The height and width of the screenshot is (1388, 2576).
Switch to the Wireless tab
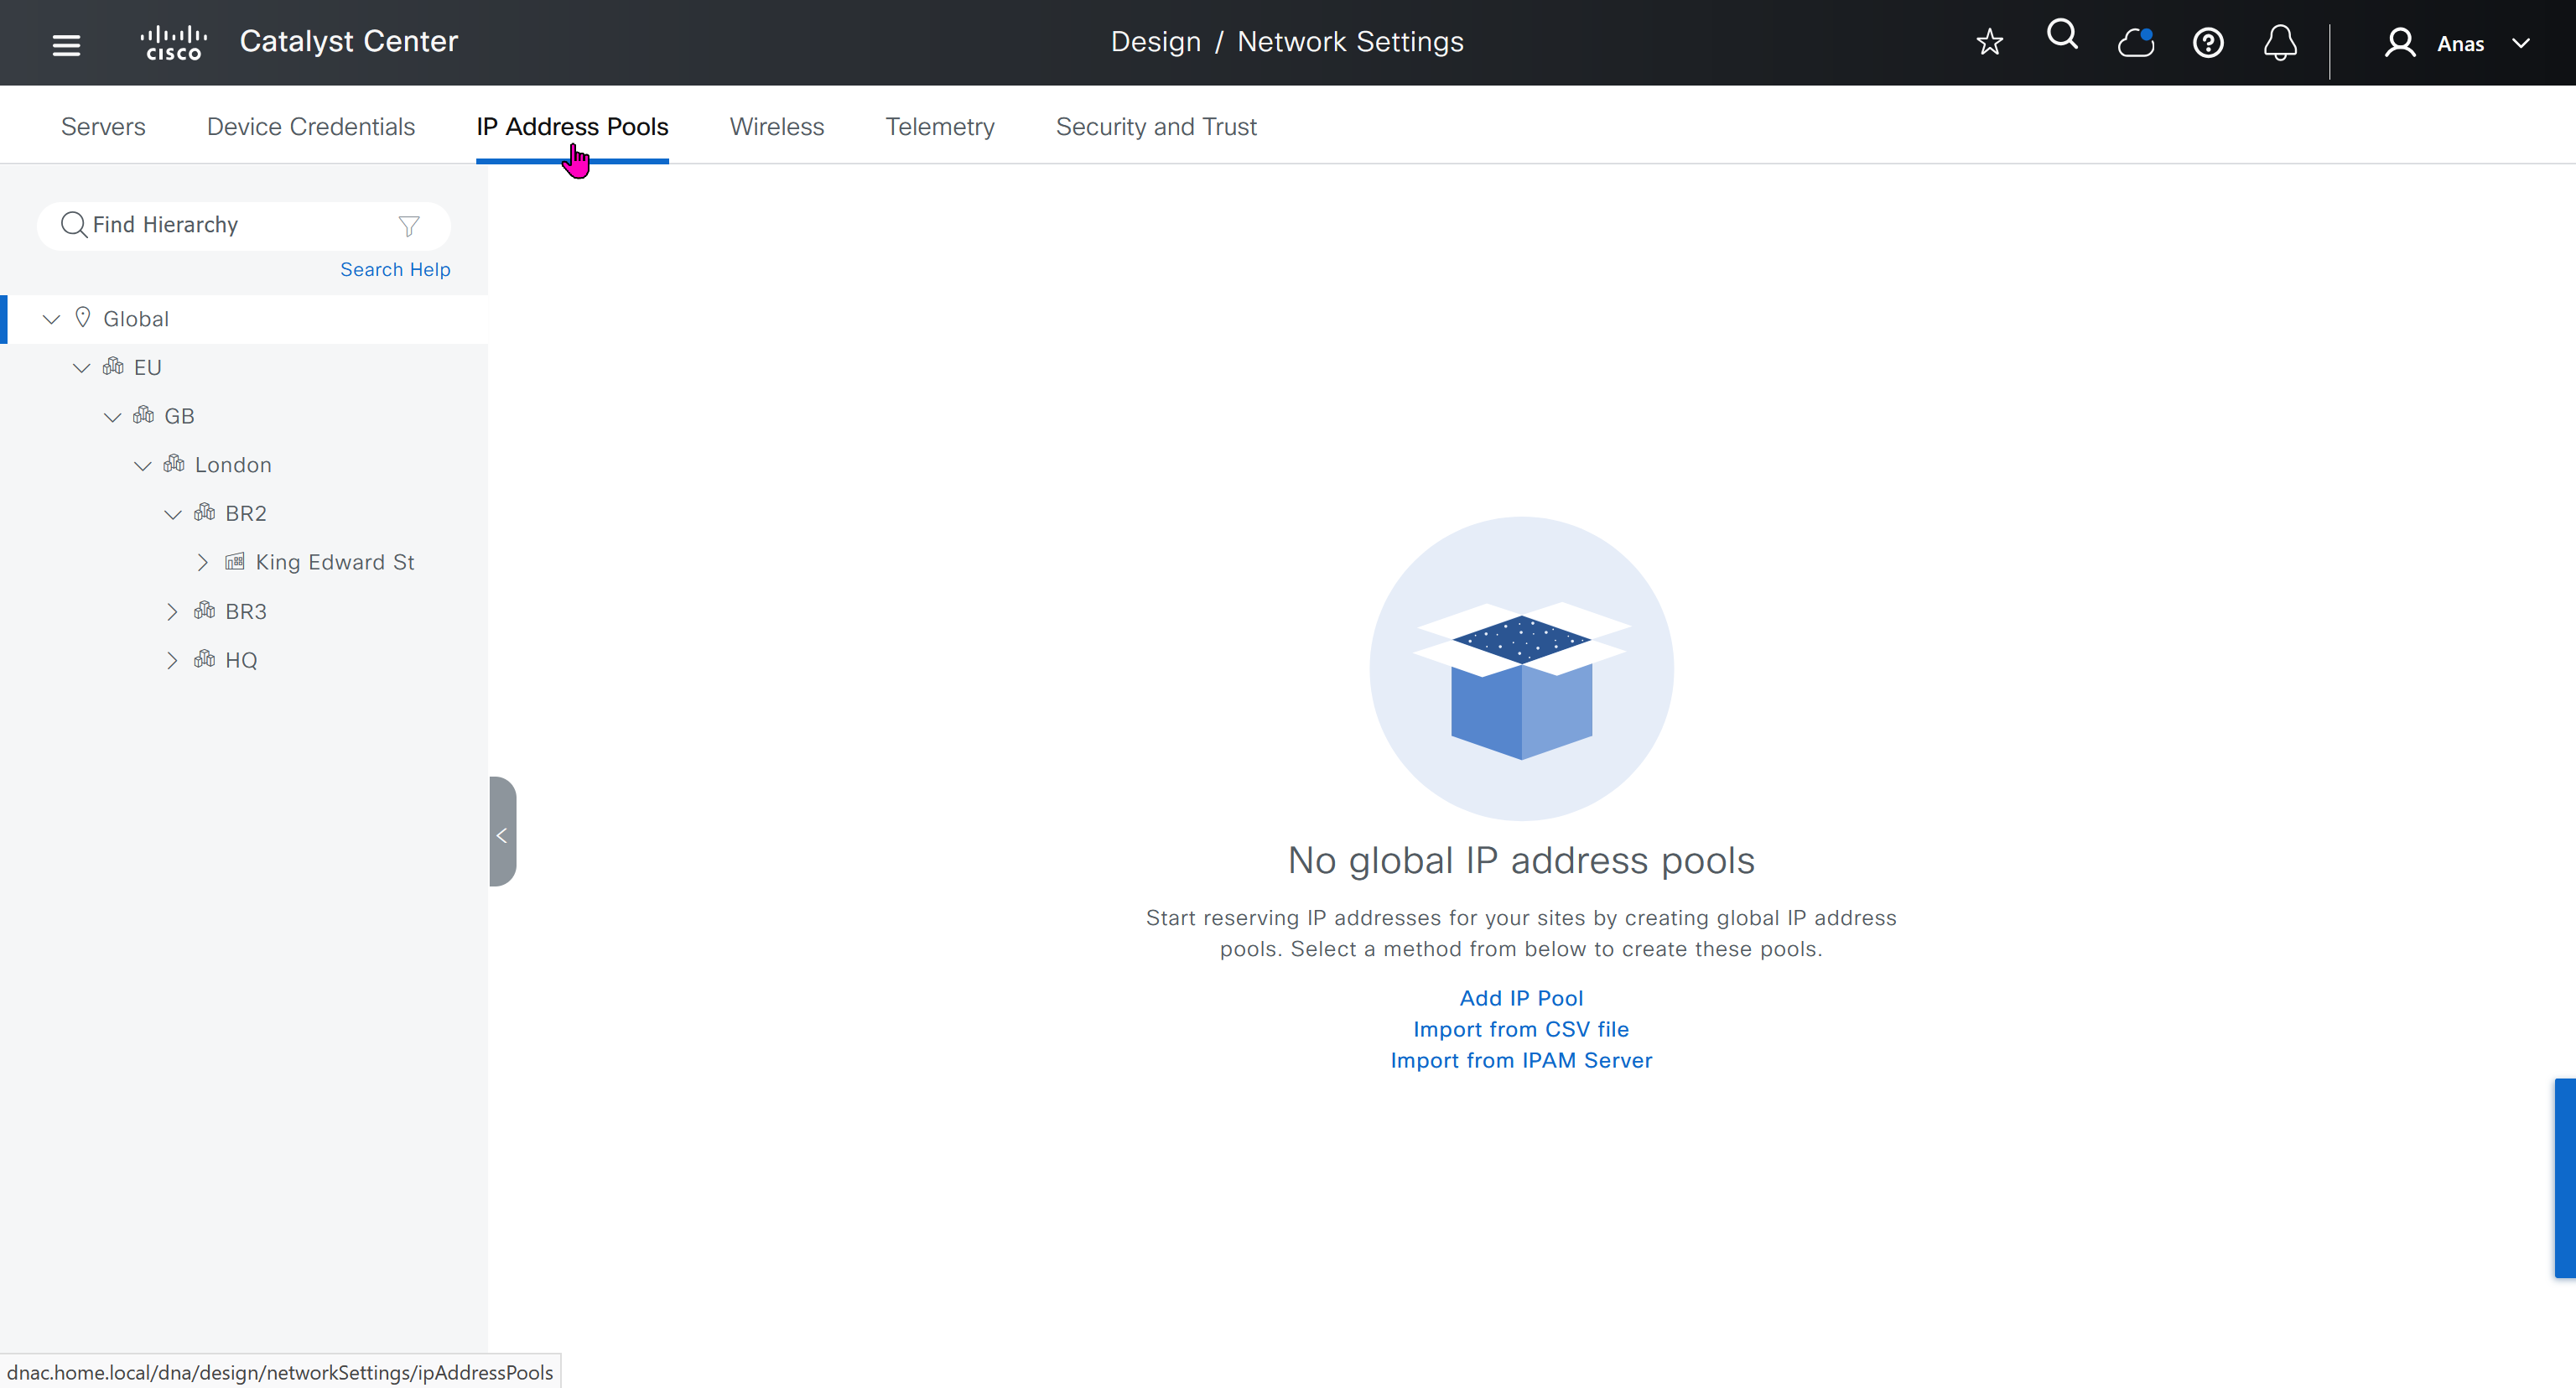click(x=776, y=127)
